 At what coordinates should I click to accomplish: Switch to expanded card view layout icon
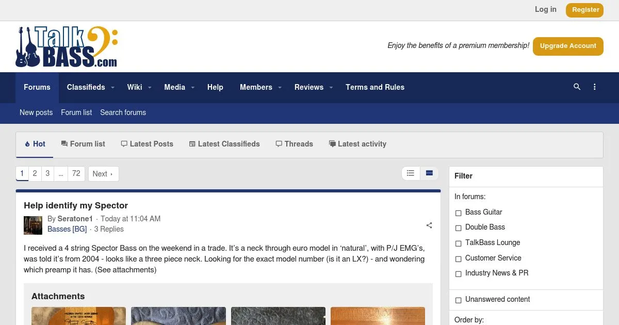[429, 173]
